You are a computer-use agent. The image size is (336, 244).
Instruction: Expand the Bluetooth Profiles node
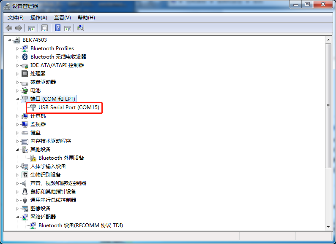(18, 48)
